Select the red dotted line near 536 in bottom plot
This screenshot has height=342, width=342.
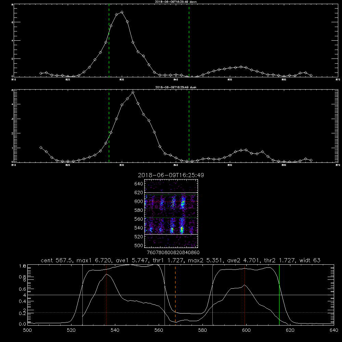(106, 295)
